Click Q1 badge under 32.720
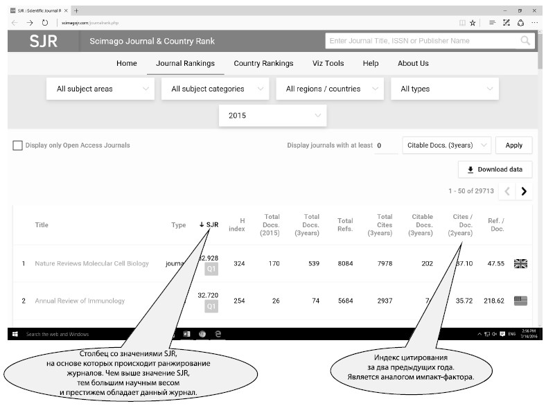Screen dimensions: 546x406 point(211,306)
